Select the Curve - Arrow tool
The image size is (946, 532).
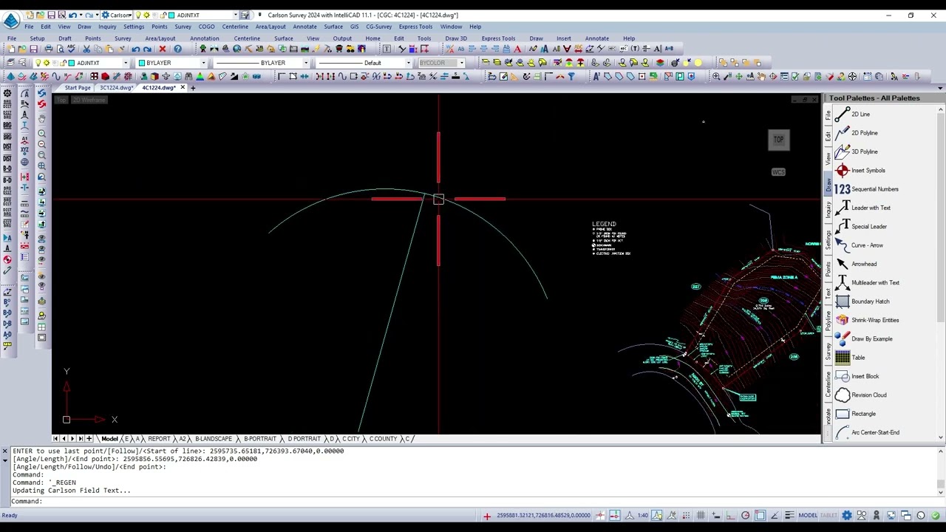point(867,245)
